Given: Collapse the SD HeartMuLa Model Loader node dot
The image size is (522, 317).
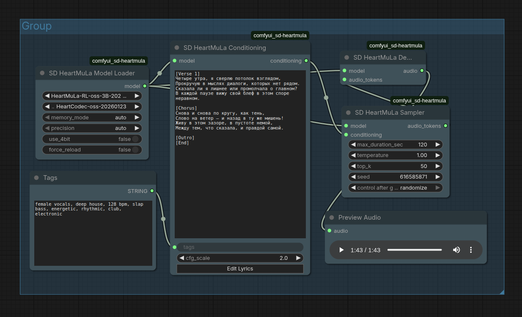Looking at the screenshot, I should tap(42, 73).
